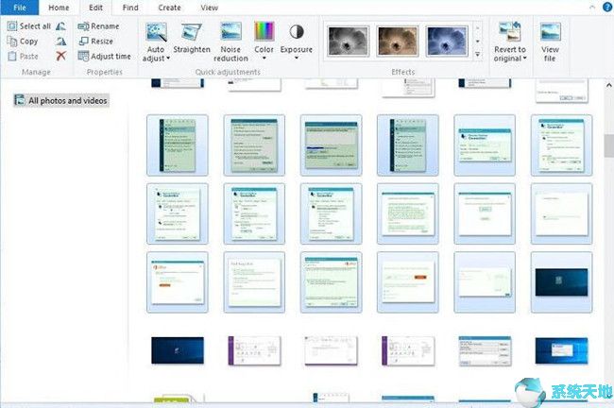Click the Exposure adjustment icon
Viewport: 614px width, 408px height.
(x=297, y=32)
